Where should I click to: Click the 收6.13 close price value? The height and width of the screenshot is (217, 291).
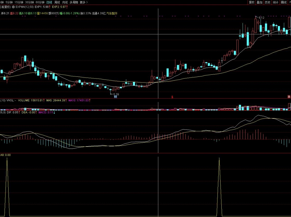point(32,13)
